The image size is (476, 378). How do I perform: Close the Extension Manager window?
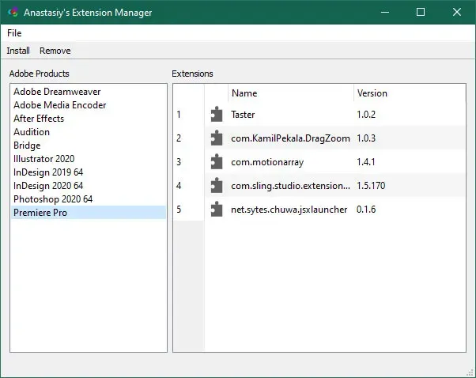click(457, 12)
